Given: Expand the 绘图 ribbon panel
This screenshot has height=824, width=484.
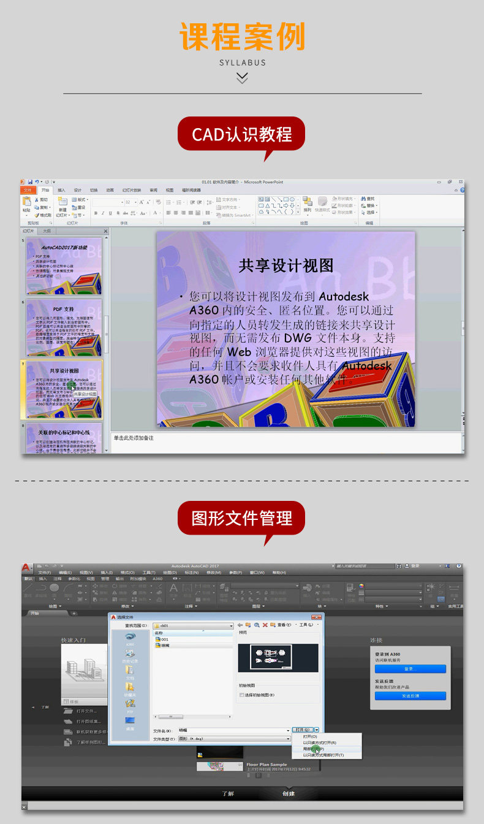Looking at the screenshot, I should pos(54,606).
